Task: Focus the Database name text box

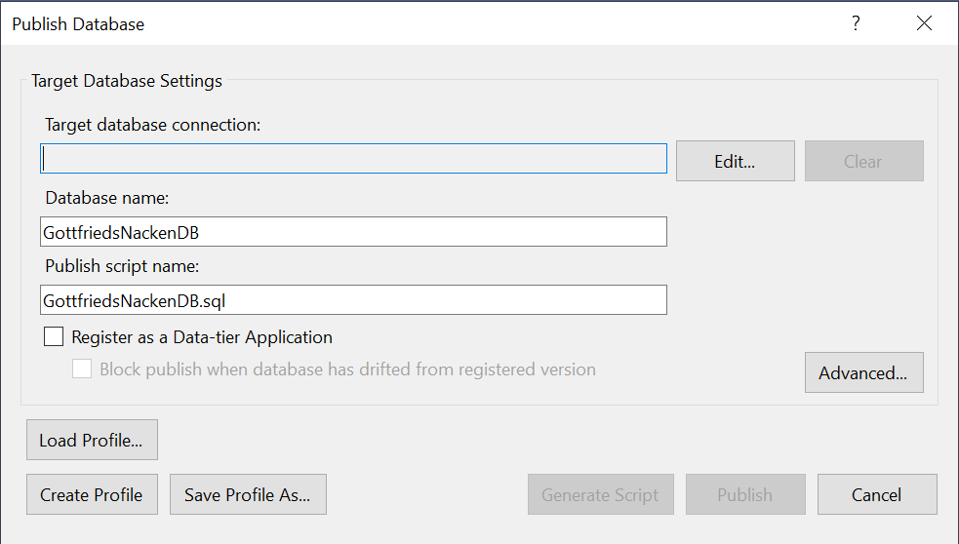Action: [x=353, y=232]
